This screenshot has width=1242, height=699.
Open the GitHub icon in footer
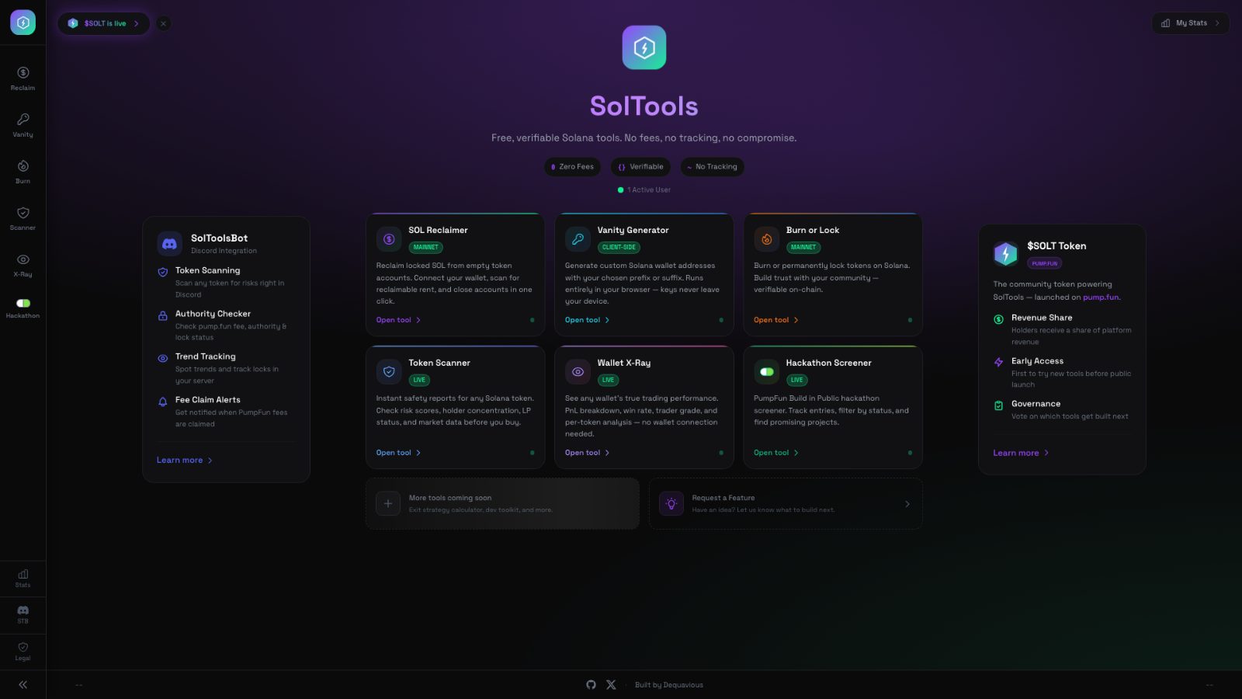pyautogui.click(x=591, y=685)
